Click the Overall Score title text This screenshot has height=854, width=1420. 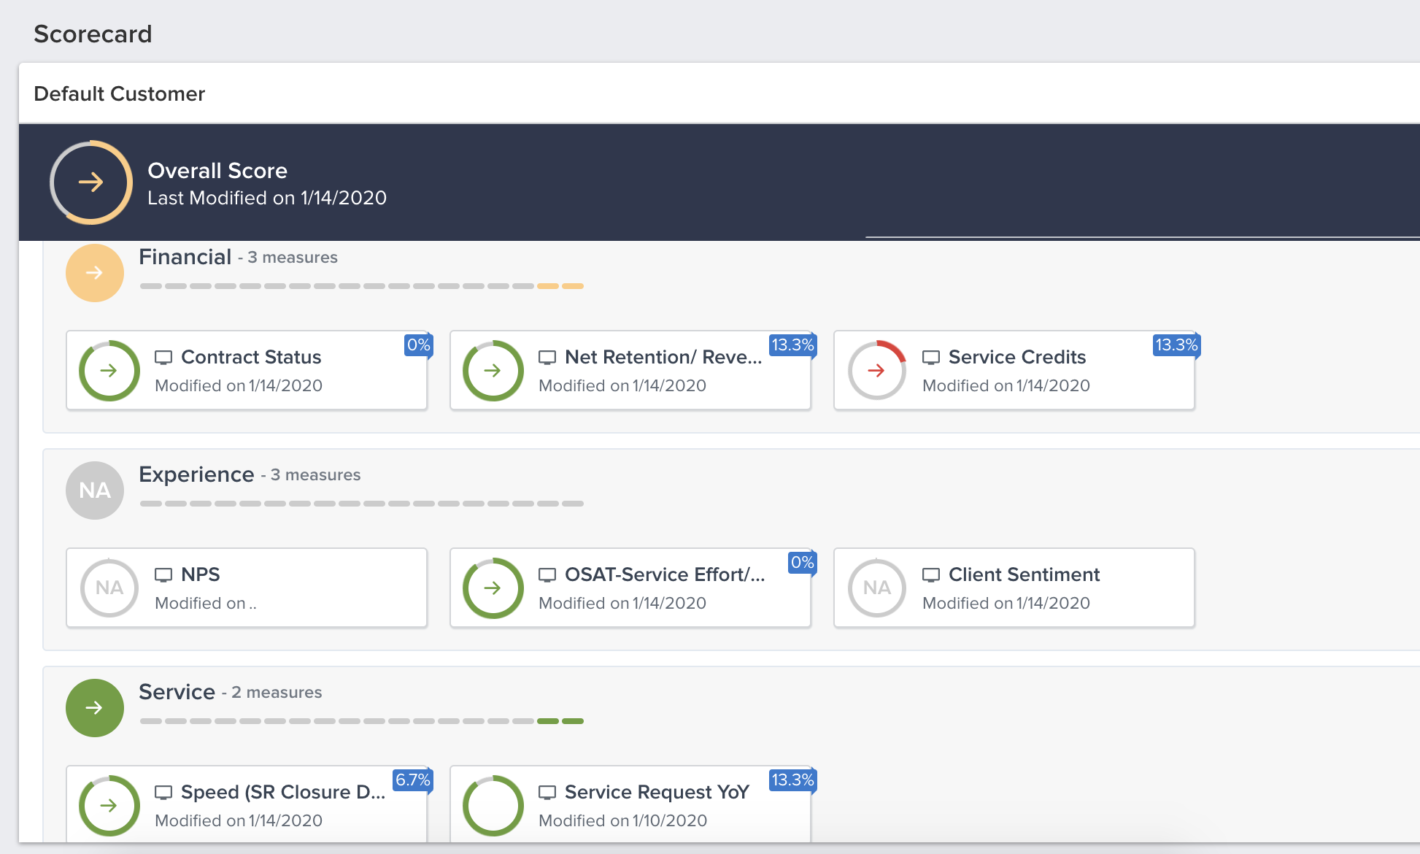pyautogui.click(x=217, y=170)
